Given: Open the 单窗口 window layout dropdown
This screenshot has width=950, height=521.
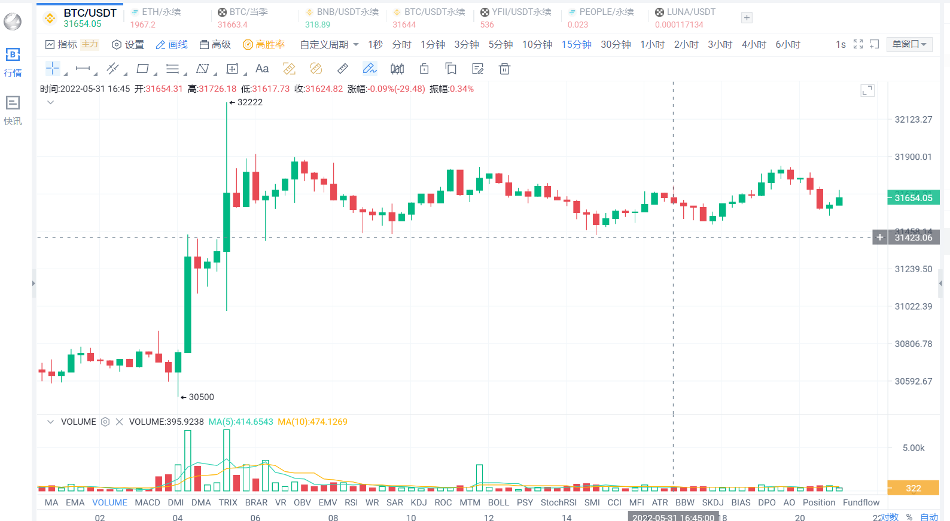Looking at the screenshot, I should click(x=909, y=44).
